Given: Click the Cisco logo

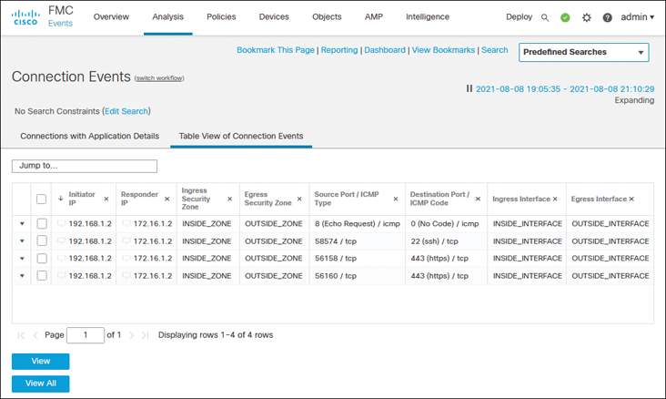Looking at the screenshot, I should click(x=24, y=17).
